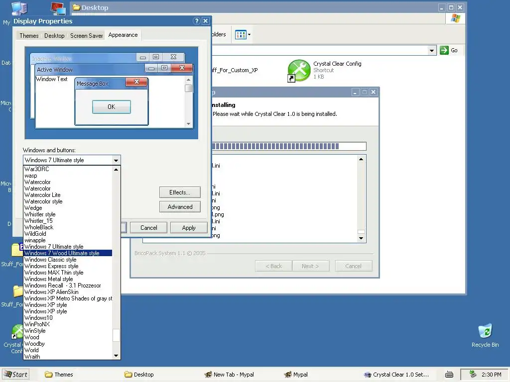The width and height of the screenshot is (510, 382).
Task: Select Woodby style
Action: [x=68, y=344]
